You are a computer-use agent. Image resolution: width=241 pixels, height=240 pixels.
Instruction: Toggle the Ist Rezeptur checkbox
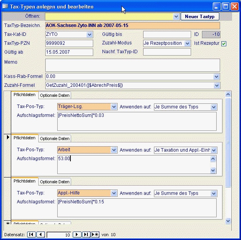[224, 44]
